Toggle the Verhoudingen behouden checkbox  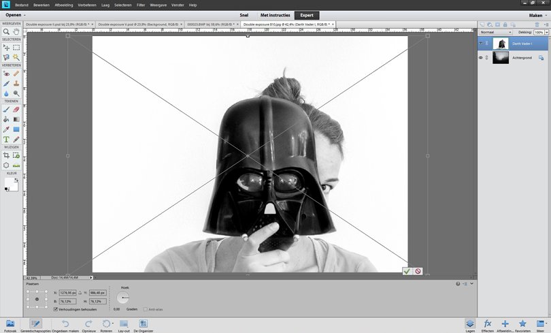click(x=56, y=309)
